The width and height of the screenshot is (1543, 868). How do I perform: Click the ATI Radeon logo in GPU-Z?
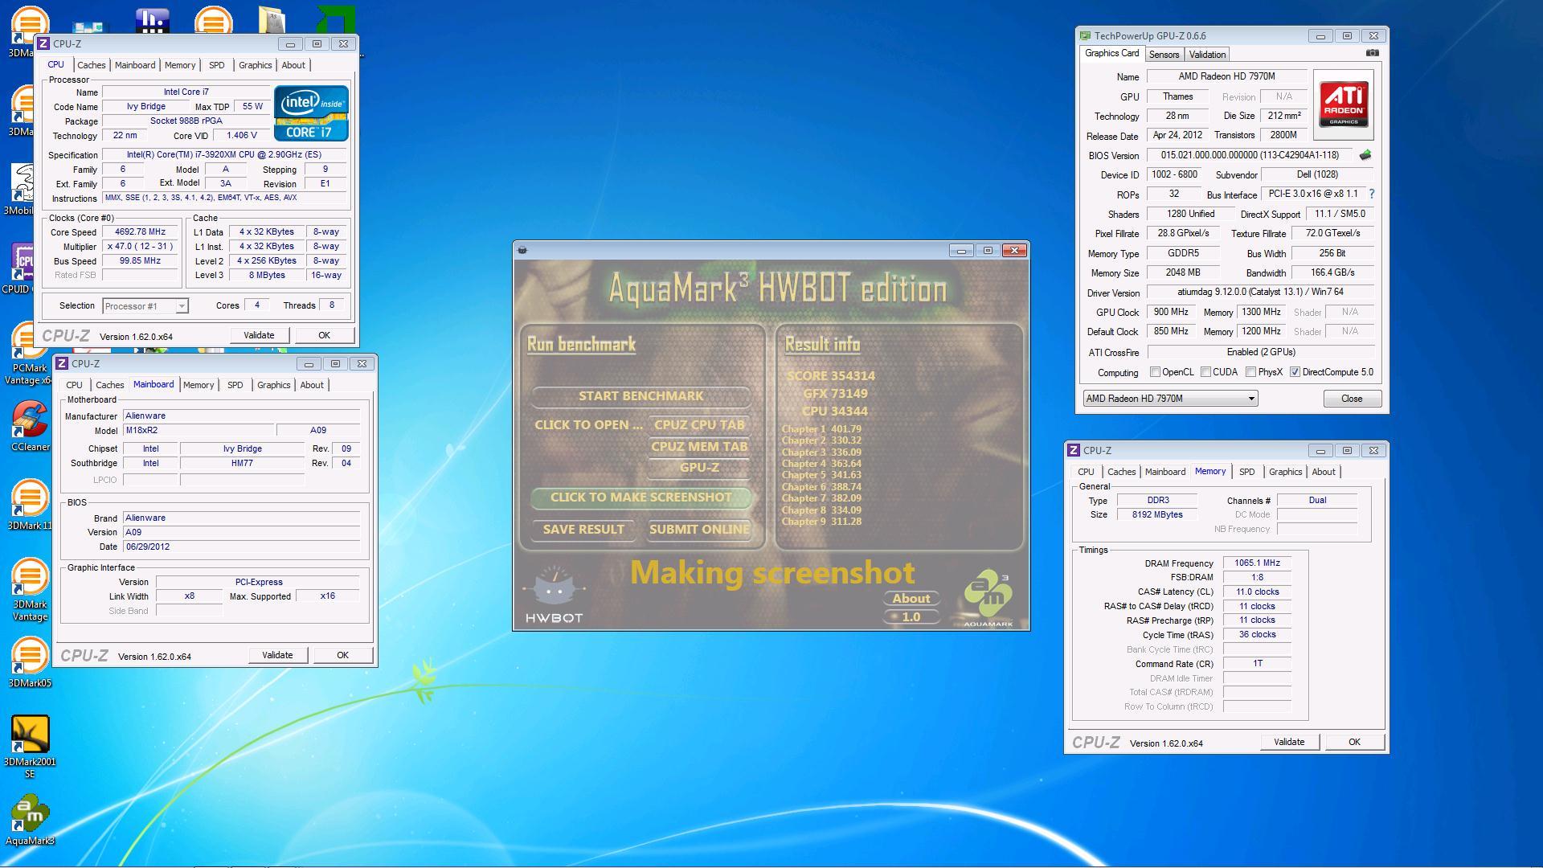[1344, 105]
